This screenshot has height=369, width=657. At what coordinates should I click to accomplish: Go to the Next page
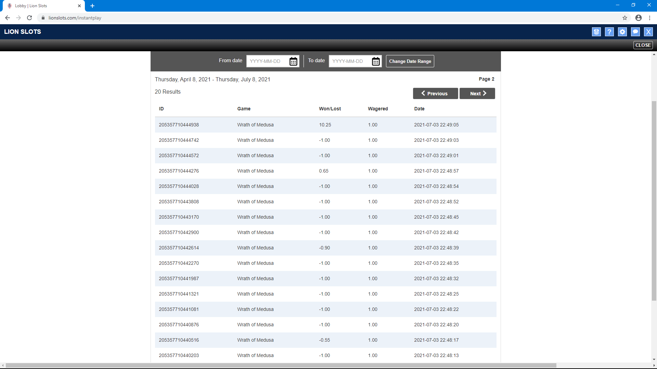coord(477,93)
